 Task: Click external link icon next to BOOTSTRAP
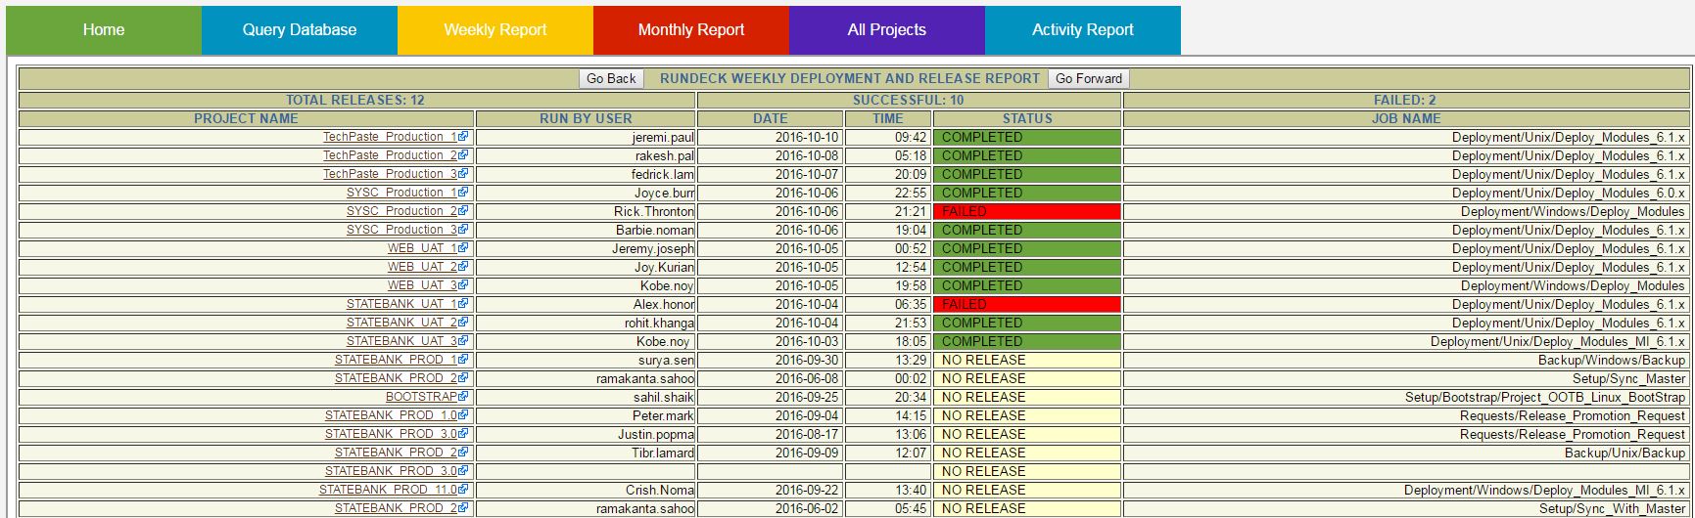point(463,397)
